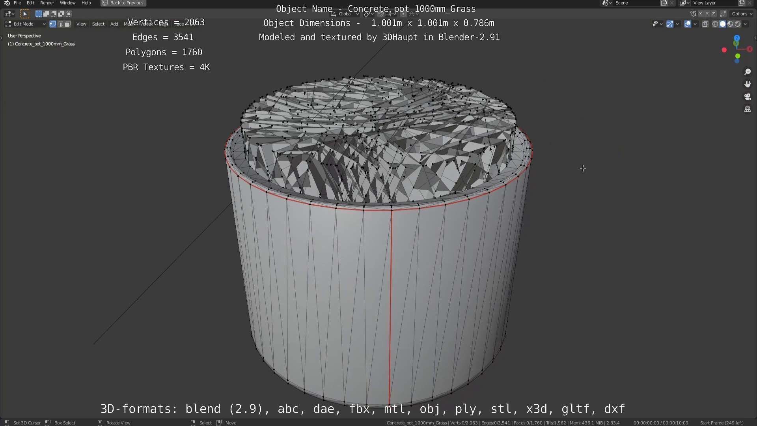
Task: Open the Window menu
Action: click(67, 3)
